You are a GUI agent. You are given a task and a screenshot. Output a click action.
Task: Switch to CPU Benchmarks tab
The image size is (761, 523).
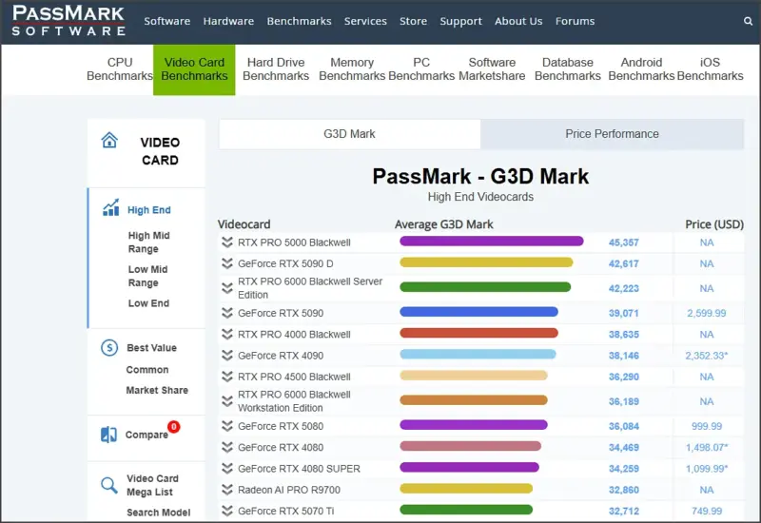coord(120,69)
